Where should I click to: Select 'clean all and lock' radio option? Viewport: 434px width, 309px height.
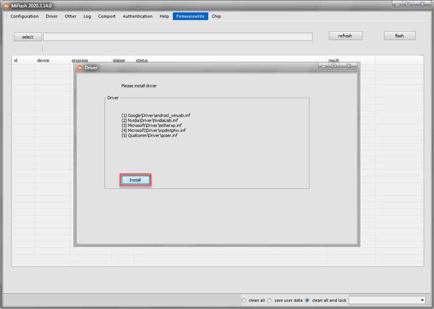[307, 300]
